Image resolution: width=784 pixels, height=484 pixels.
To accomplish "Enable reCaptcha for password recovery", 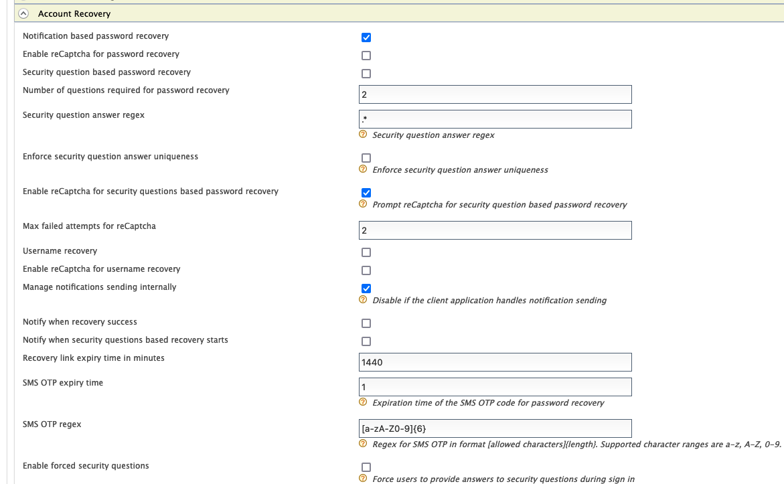I will pyautogui.click(x=366, y=55).
